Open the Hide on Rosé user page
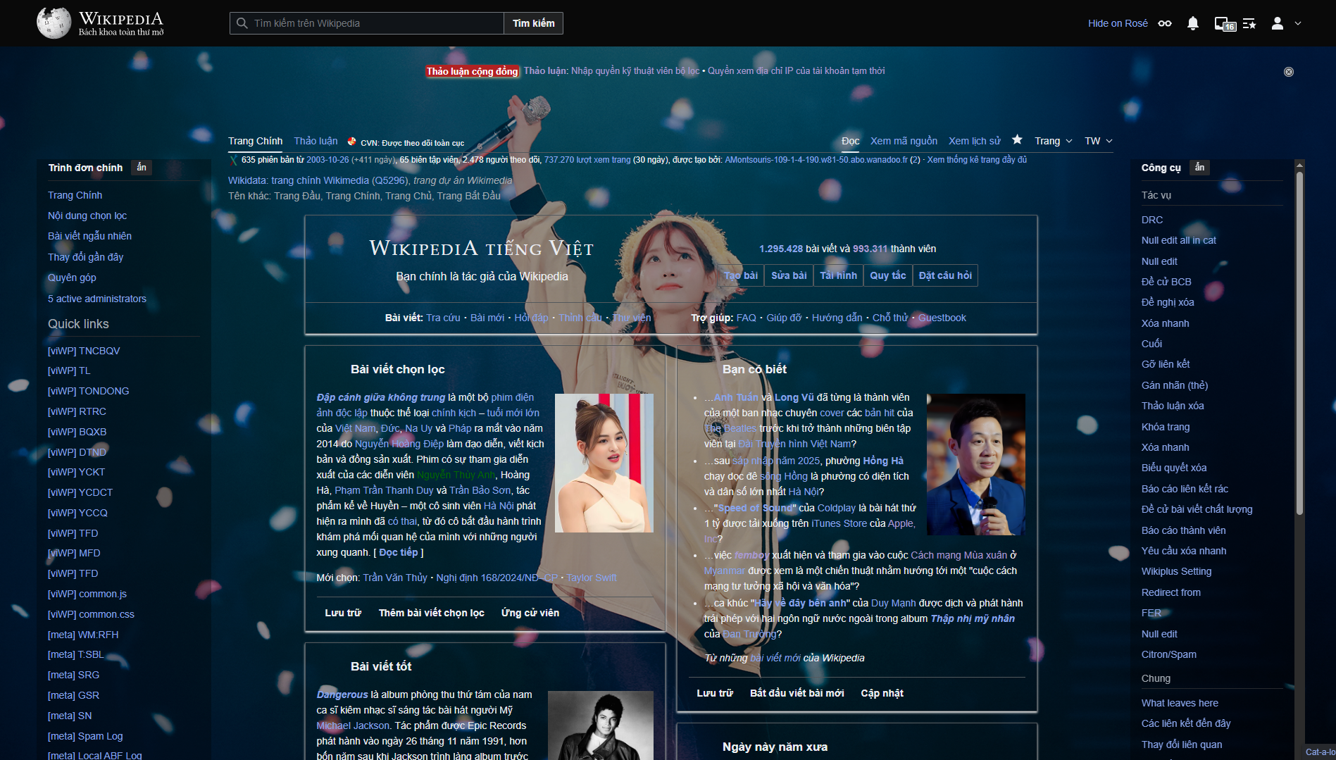Viewport: 1336px width, 760px height. tap(1118, 23)
